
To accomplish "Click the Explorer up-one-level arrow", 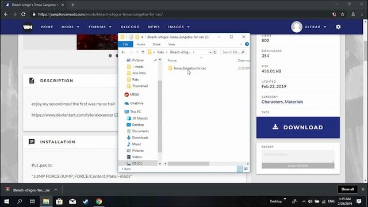I will [x=143, y=52].
